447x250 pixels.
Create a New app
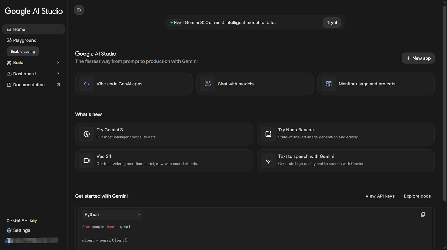coord(418,58)
